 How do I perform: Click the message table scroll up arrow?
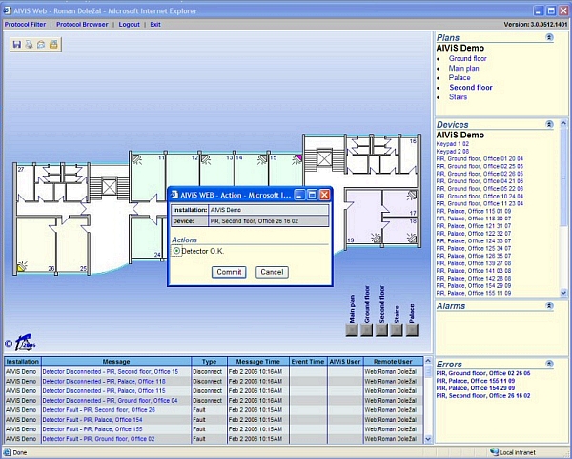pyautogui.click(x=428, y=361)
